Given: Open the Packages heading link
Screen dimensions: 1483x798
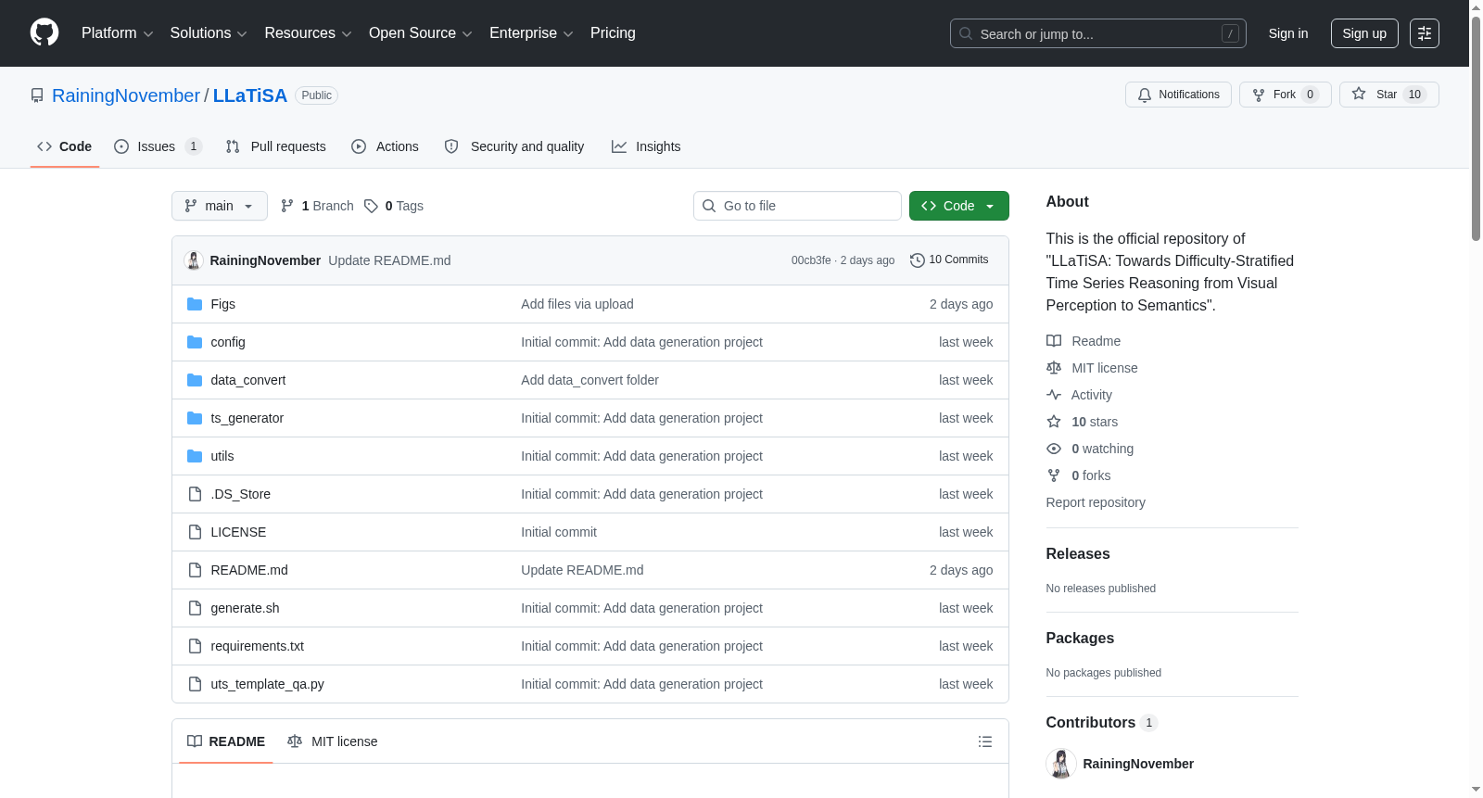Looking at the screenshot, I should [1080, 638].
